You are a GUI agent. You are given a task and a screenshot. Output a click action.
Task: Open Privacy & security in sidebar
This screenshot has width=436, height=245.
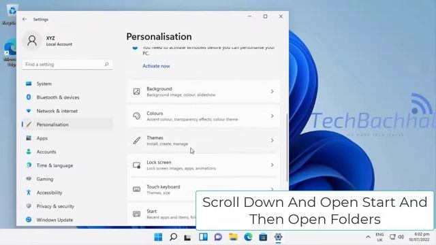pyautogui.click(x=67, y=206)
